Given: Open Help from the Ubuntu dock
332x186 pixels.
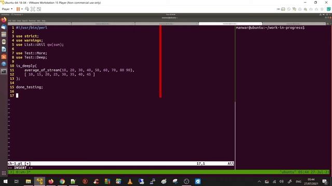Looking at the screenshot, I should point(4,64).
